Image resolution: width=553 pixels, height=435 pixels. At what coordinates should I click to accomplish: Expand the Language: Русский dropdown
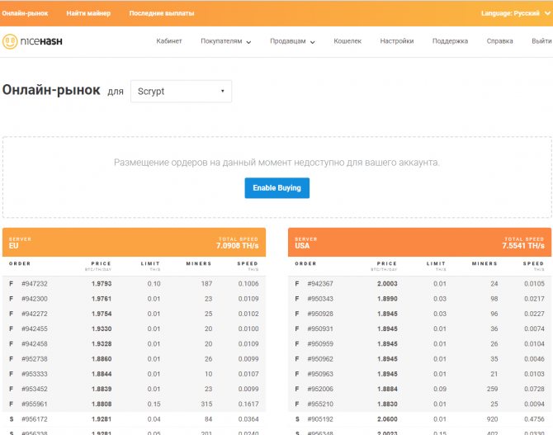516,13
